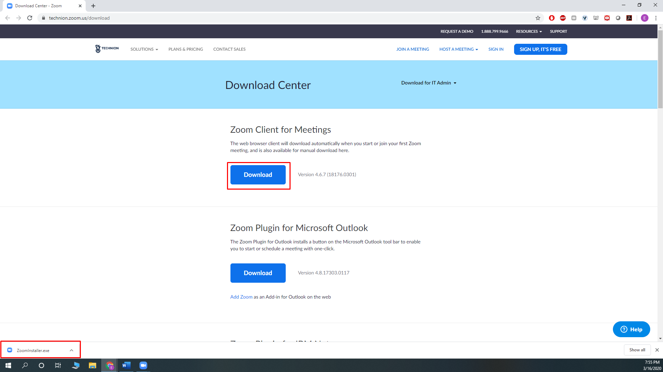The image size is (663, 372).
Task: Expand ZoomInstaller.exe download options arrow
Action: (72, 350)
